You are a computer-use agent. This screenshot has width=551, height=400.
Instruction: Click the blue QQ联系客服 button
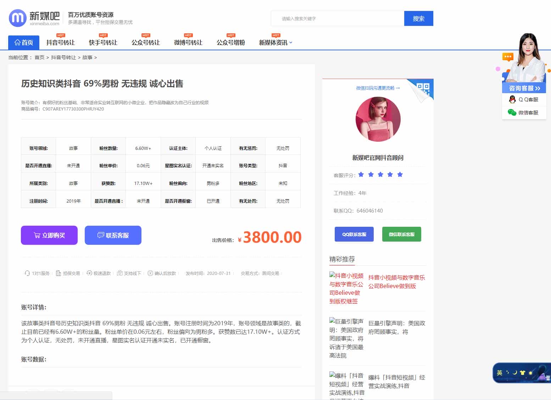(354, 234)
